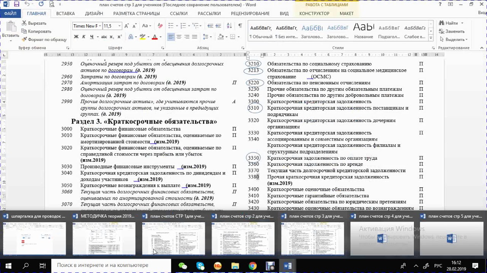The height and width of the screenshot is (273, 487).
Task: Open the Times New Roman font name box
Action: pos(87,26)
